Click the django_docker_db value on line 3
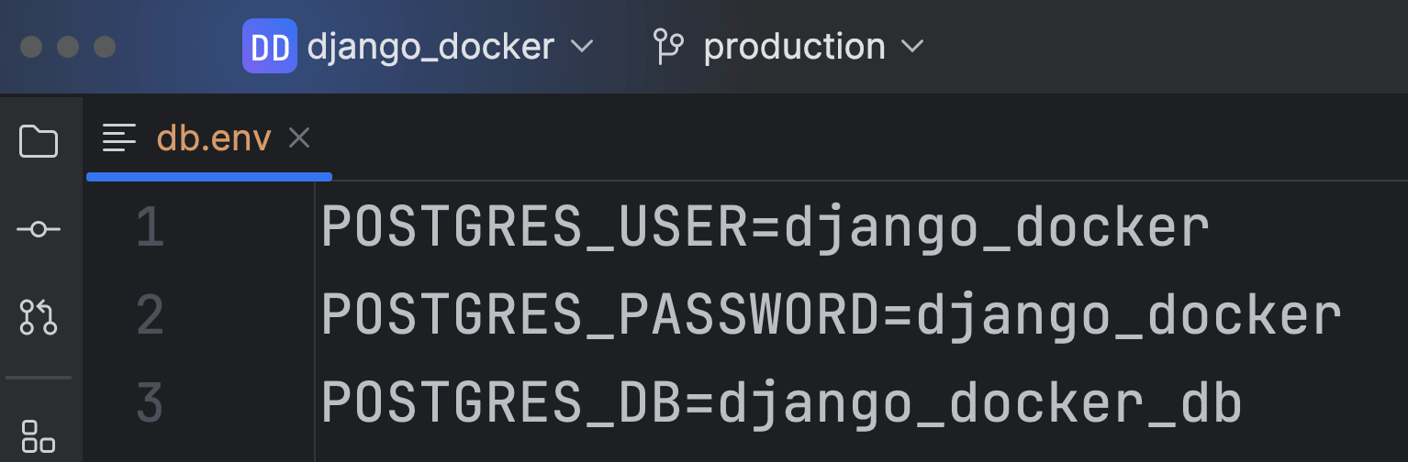The image size is (1408, 462). [979, 403]
